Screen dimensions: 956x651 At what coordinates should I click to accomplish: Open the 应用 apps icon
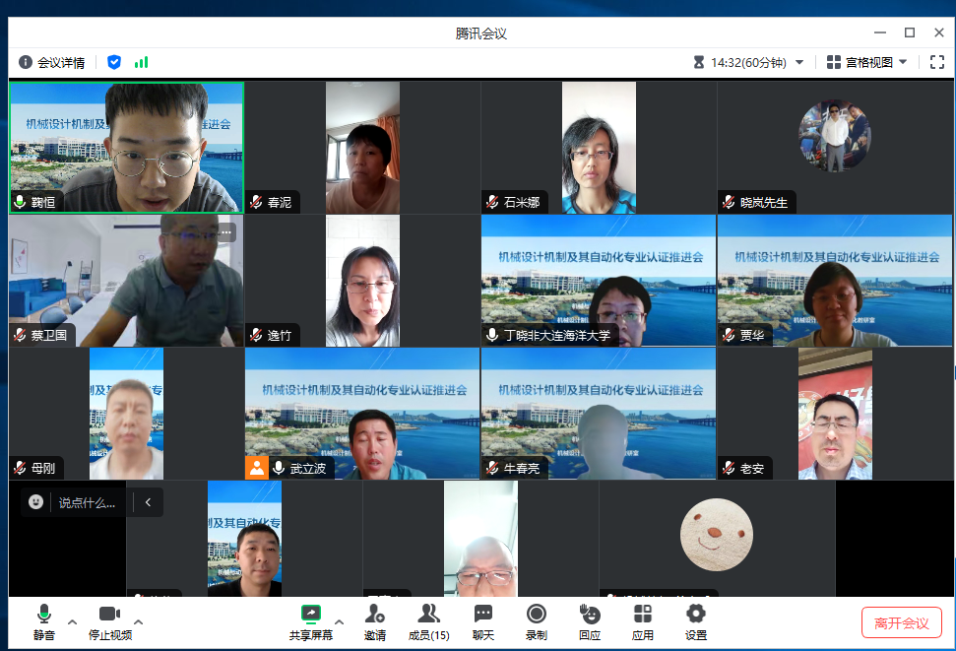643,621
